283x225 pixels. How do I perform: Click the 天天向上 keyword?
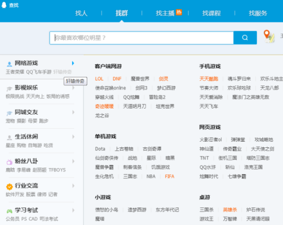[35, 96]
